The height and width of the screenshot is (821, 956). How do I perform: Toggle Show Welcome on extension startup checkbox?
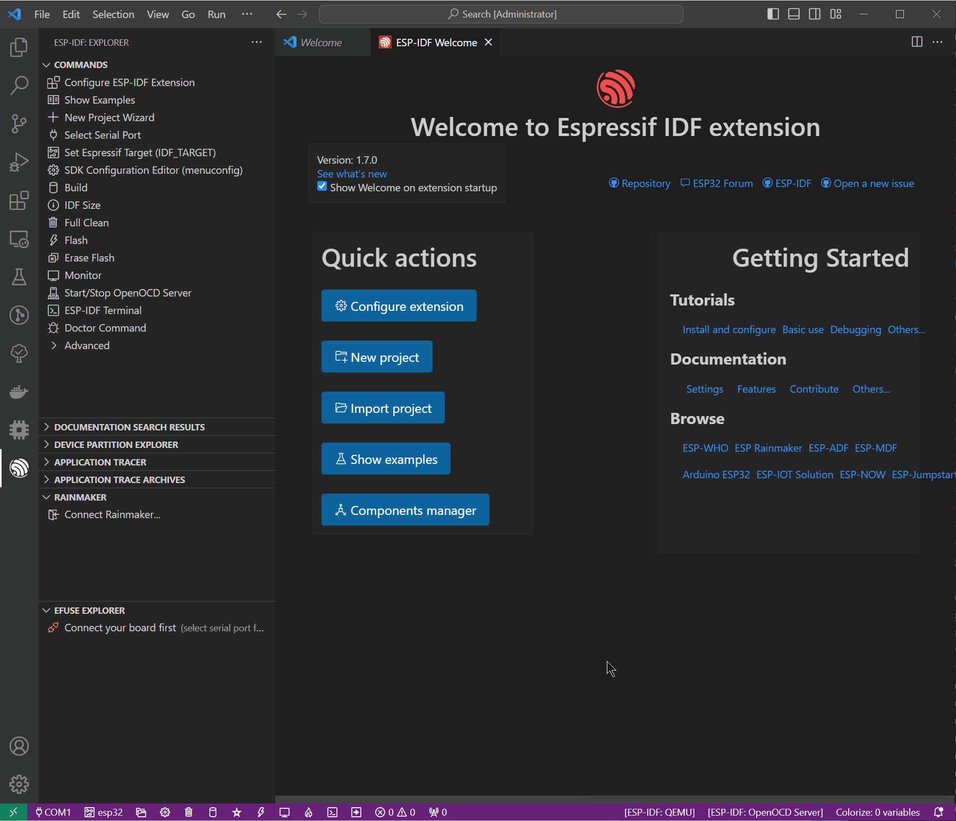tap(322, 187)
